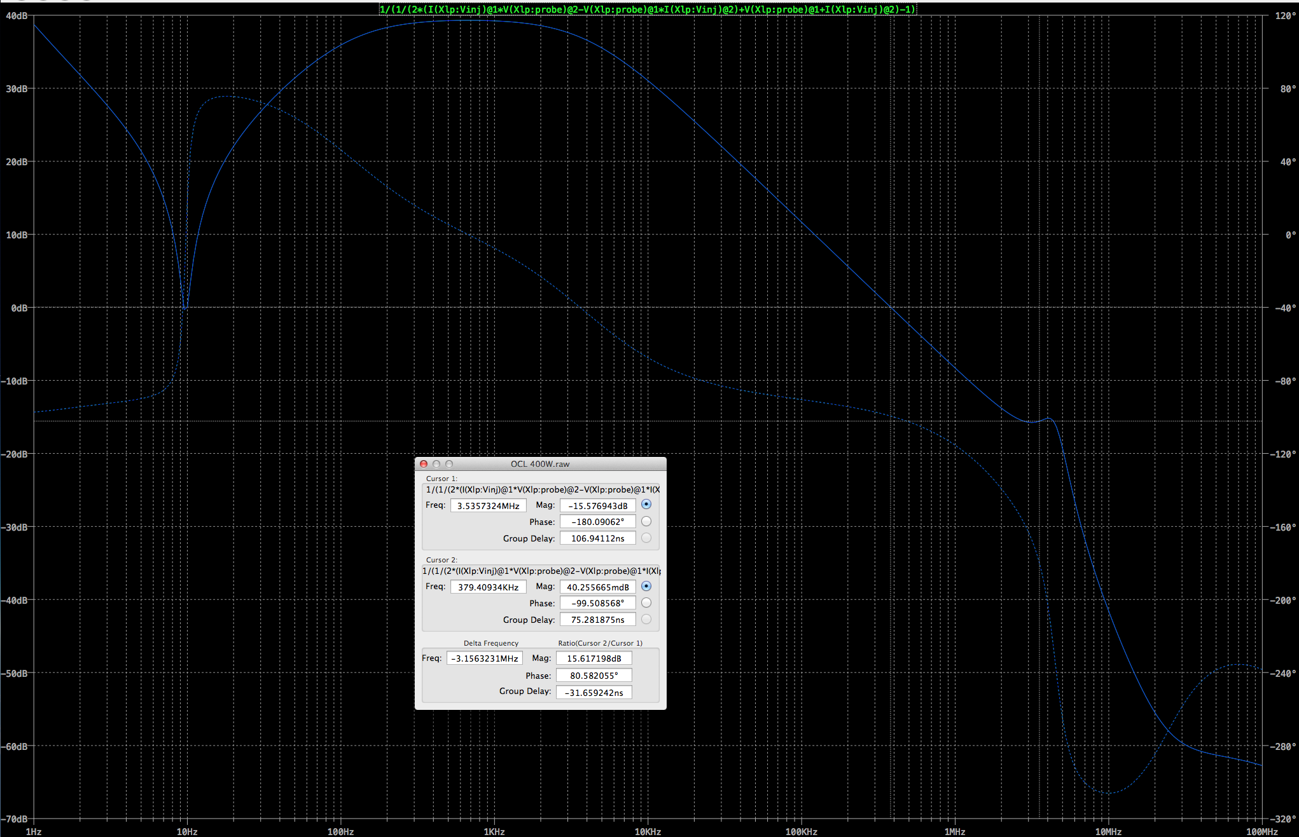Image resolution: width=1299 pixels, height=837 pixels.
Task: Click the 100KHz frequency axis label
Action: point(802,831)
